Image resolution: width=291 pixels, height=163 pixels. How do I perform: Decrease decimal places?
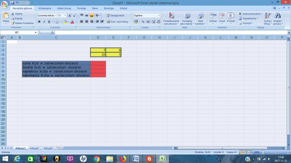(158, 22)
